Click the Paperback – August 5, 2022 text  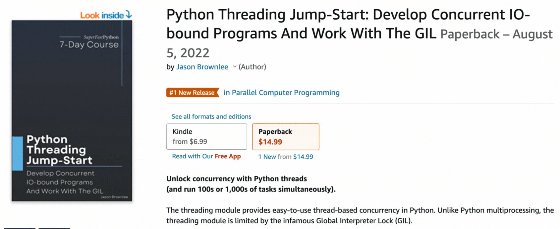[x=496, y=35]
